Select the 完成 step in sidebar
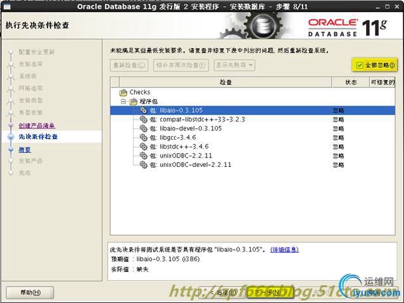The image size is (404, 303). point(25,173)
